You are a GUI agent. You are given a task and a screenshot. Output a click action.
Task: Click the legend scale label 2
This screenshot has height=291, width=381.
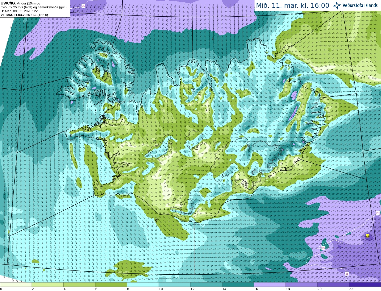(33, 289)
